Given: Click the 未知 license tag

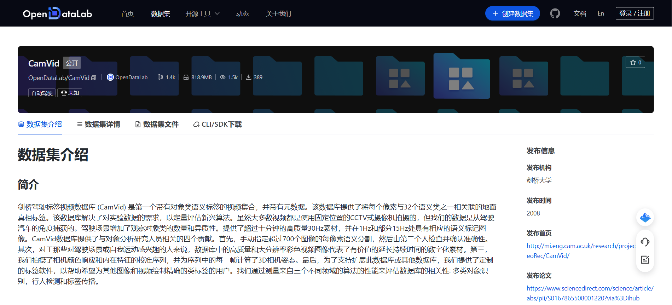Looking at the screenshot, I should (x=70, y=93).
